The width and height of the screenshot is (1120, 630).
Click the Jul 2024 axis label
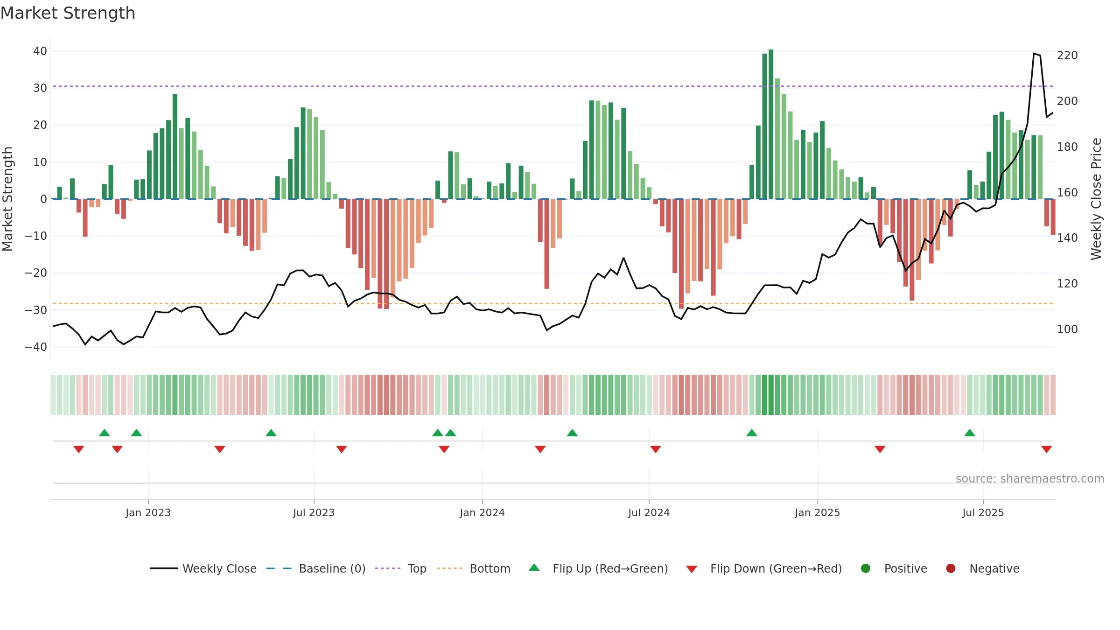pyautogui.click(x=649, y=512)
